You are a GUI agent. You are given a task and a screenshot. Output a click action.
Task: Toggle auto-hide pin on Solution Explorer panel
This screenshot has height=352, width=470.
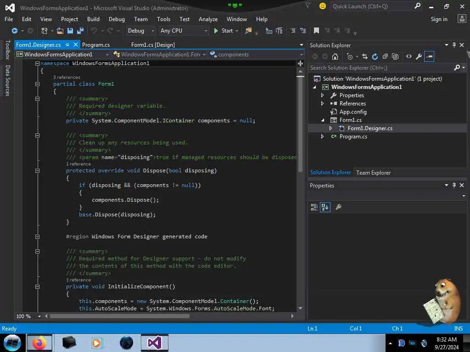coord(454,45)
